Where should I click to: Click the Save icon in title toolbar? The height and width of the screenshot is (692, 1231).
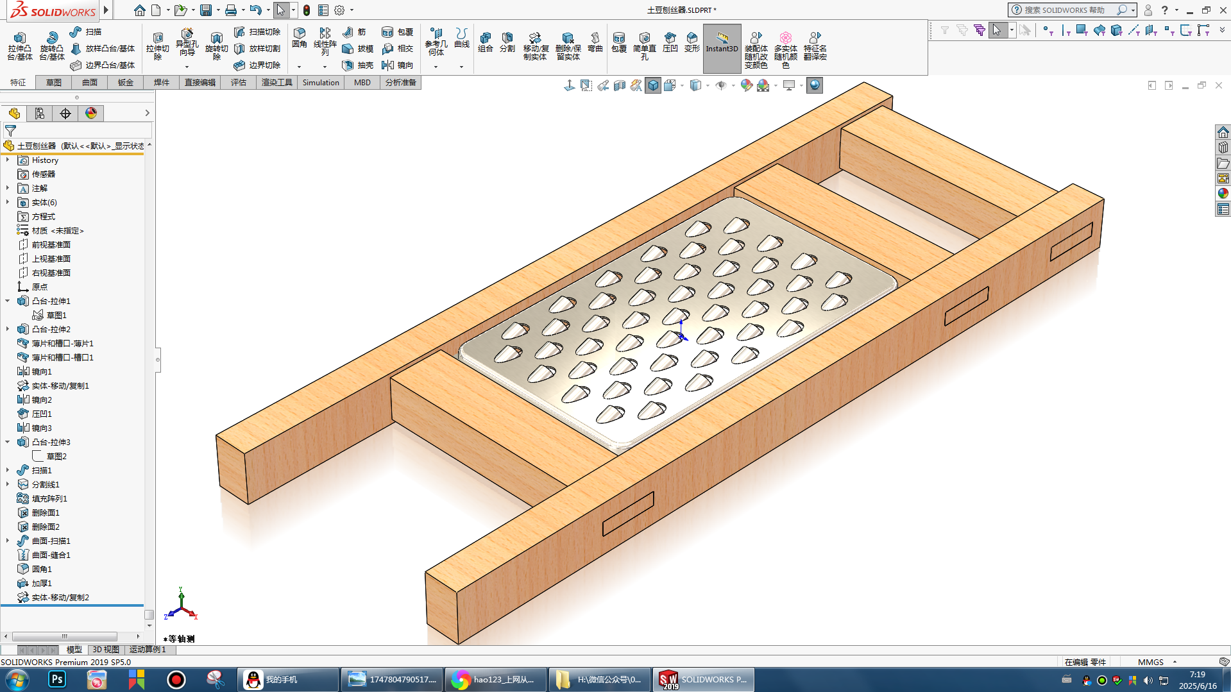pos(206,10)
